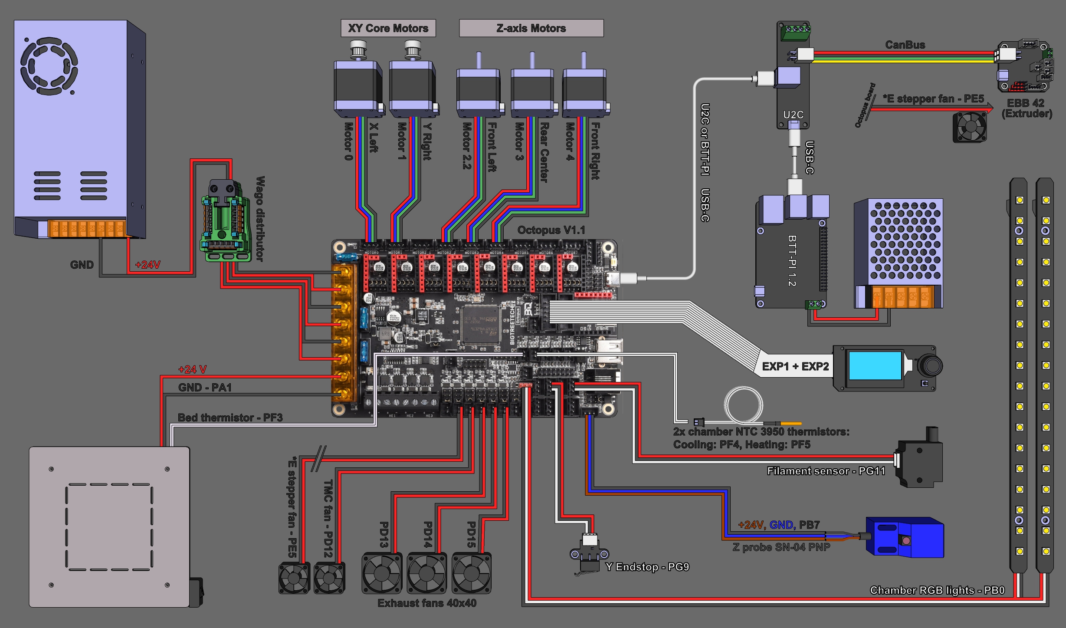The height and width of the screenshot is (628, 1066).
Task: Click the 'Cooling: PF4, Heating: PF5' text
Action: pyautogui.click(x=741, y=444)
